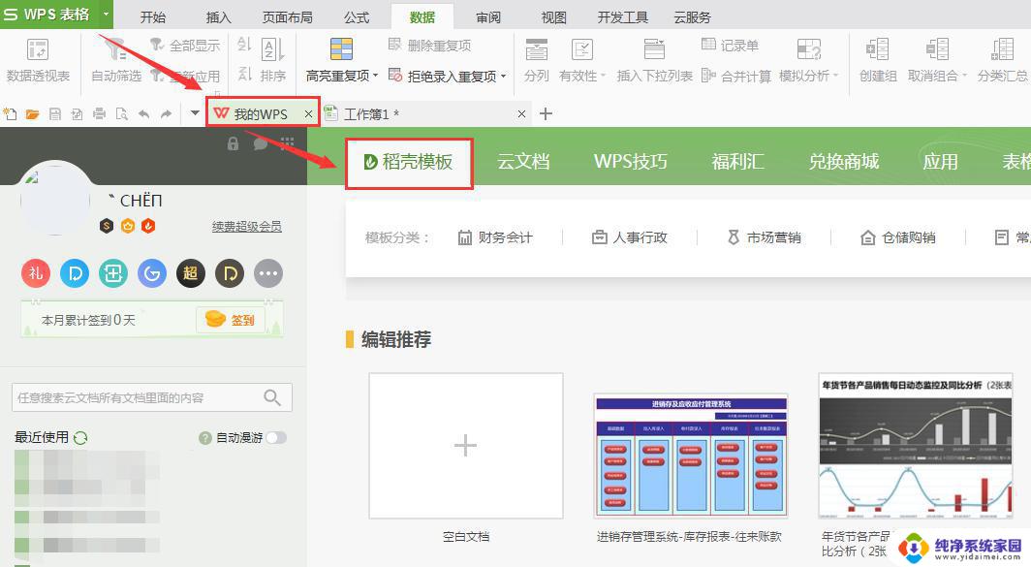Screen dimensions: 1031x567
Task: Click the 数据透视表 pivot table icon
Action: coord(38,50)
